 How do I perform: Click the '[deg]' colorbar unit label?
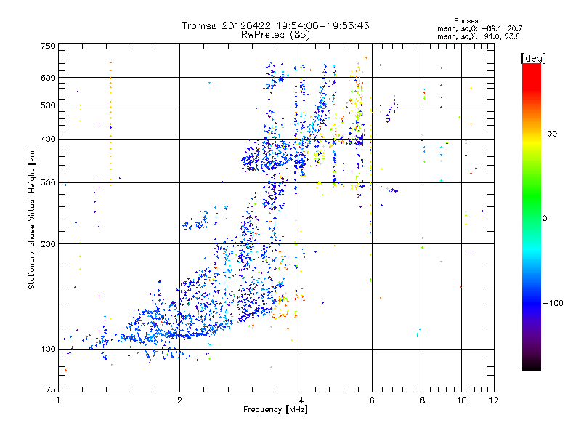(x=533, y=58)
